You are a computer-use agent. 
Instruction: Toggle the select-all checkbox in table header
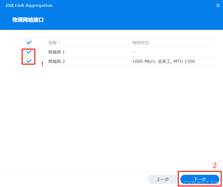[29, 42]
